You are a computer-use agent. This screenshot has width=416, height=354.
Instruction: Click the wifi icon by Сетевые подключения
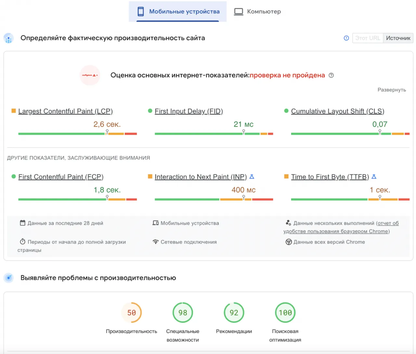156,242
